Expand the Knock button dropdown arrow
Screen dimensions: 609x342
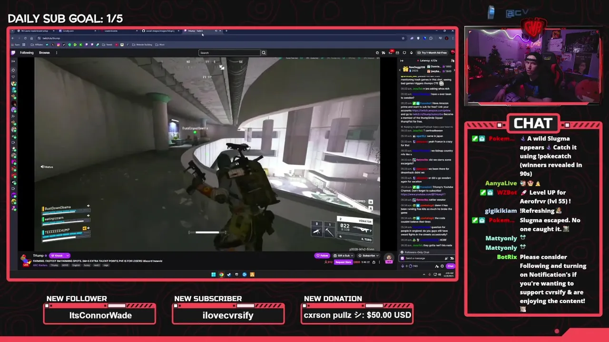[68, 256]
